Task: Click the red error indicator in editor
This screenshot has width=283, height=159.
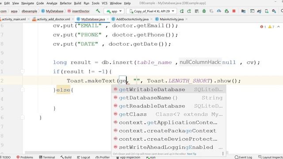Action: (x=263, y=27)
